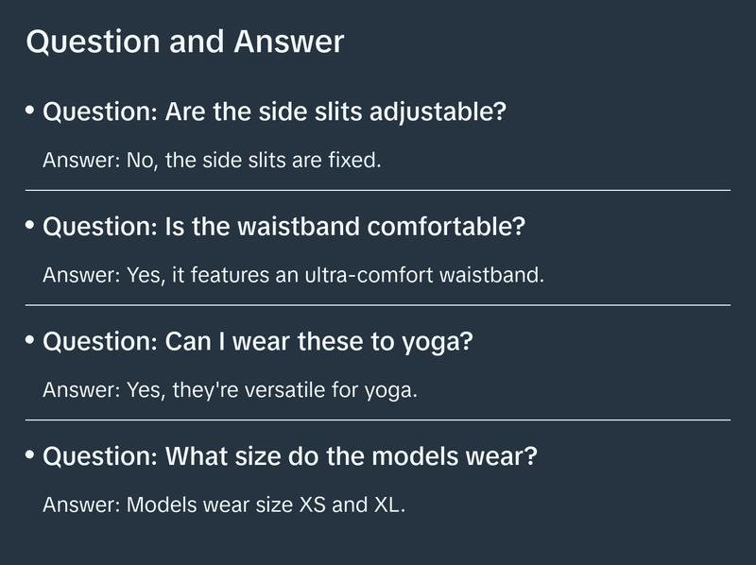Screen dimensions: 756x565
Task: Click the bullet before the side slits question
Action: coord(30,111)
